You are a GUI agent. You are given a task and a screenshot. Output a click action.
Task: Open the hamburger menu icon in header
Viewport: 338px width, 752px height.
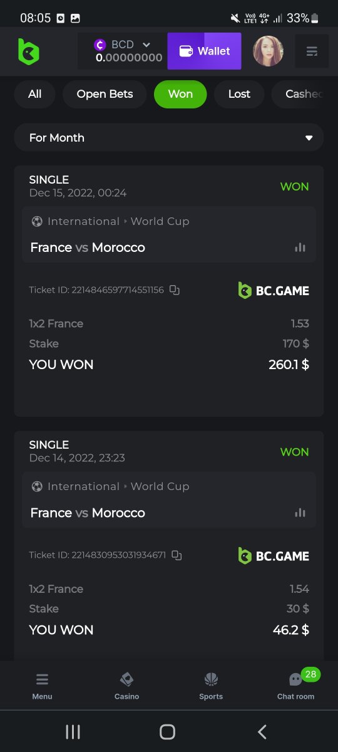[x=312, y=51]
